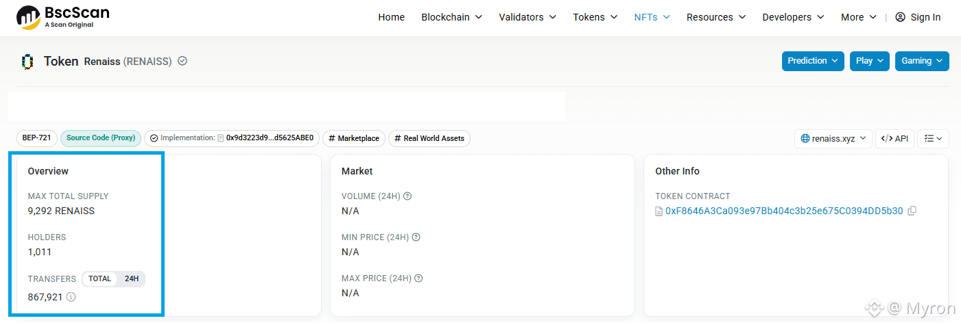The height and width of the screenshot is (325, 961).
Task: Click the info icon next to Volume (24H)
Action: coord(407,196)
